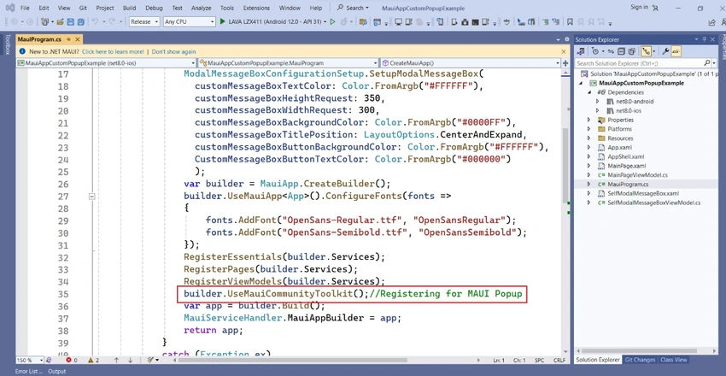This screenshot has width=726, height=376.
Task: Toggle the Preview Selected Items button in Solution Explorer
Action: [676, 51]
